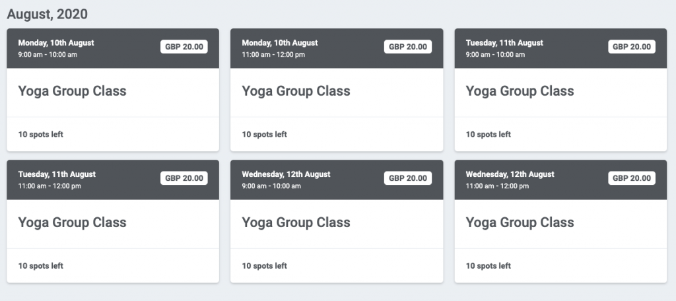Image resolution: width=676 pixels, height=301 pixels.
Task: Click the GBP 20.00 price tag on Monday 11:00 am class
Action: point(408,47)
